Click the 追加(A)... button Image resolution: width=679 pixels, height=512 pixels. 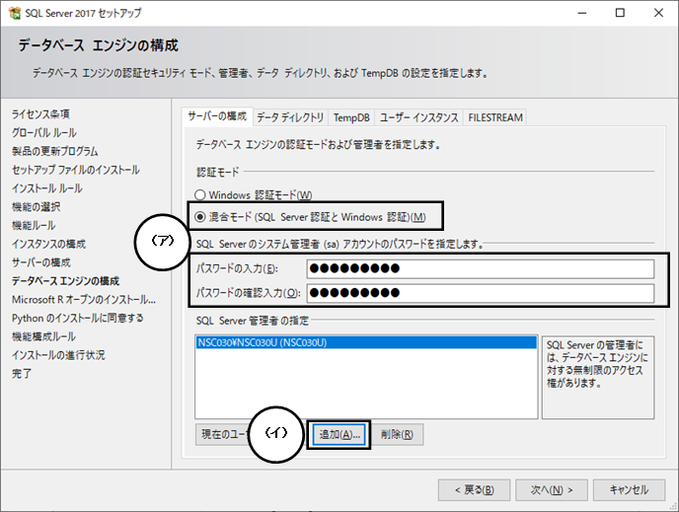[x=339, y=434]
